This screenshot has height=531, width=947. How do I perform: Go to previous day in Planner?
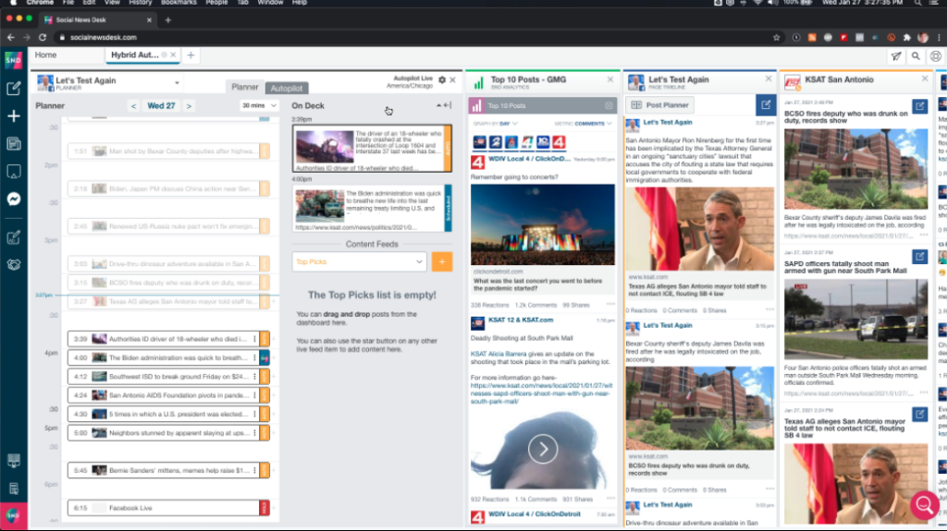tap(133, 106)
